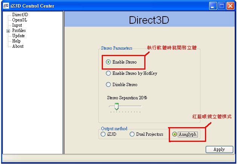
Task: Apply the settings with the Apply button
Action: click(x=219, y=149)
